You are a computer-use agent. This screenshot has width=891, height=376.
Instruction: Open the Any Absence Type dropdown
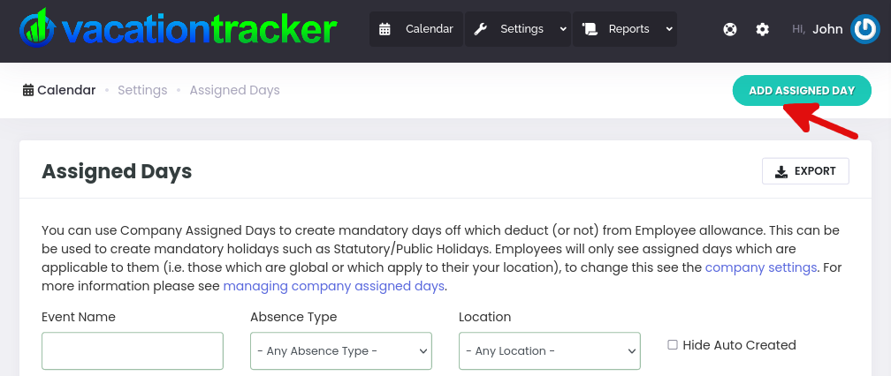(341, 351)
